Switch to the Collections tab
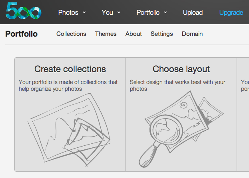The width and height of the screenshot is (249, 178). [71, 34]
